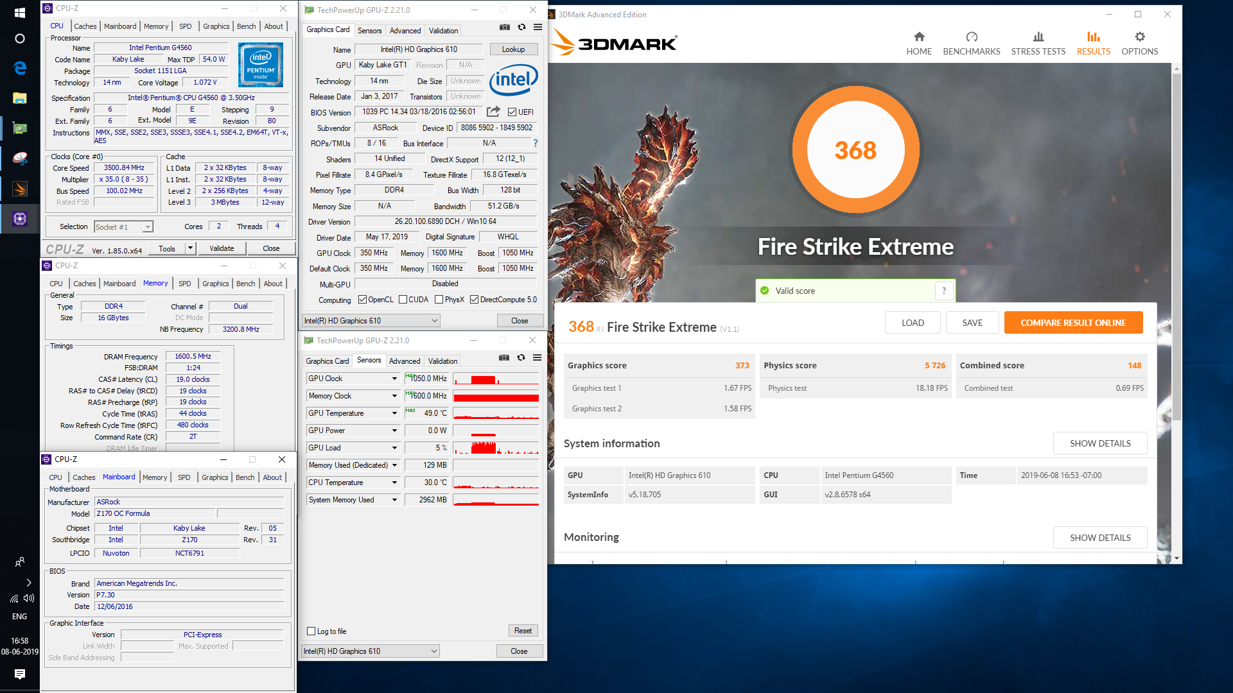Launch Microsoft Edge from the taskbar
Image resolution: width=1233 pixels, height=693 pixels.
point(19,68)
